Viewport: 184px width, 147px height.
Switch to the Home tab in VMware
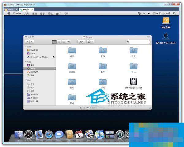pos(10,10)
